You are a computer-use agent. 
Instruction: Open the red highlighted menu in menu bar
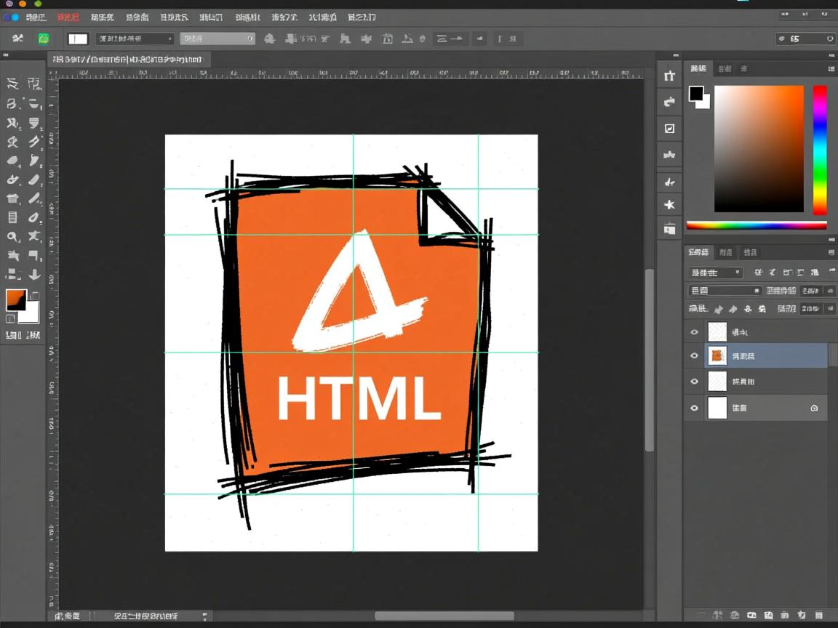click(x=68, y=17)
